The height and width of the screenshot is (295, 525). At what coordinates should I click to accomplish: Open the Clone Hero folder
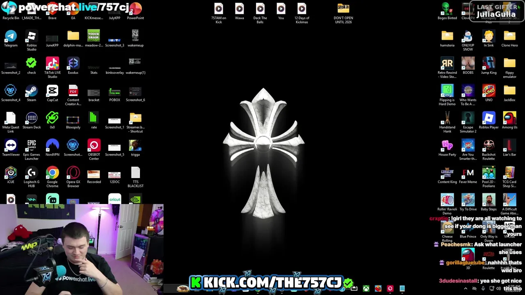tap(509, 38)
